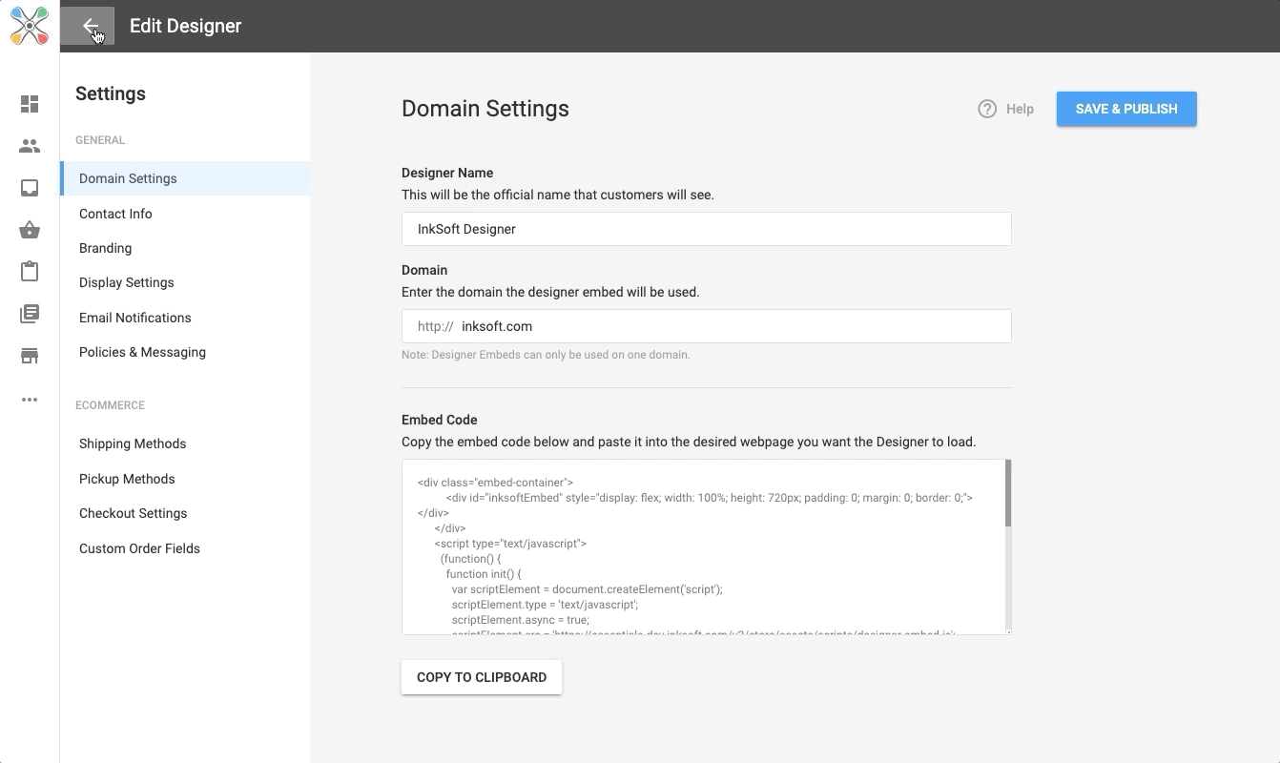Screen dimensions: 1280x763
Task: Open Checkout Settings page
Action: [133, 513]
